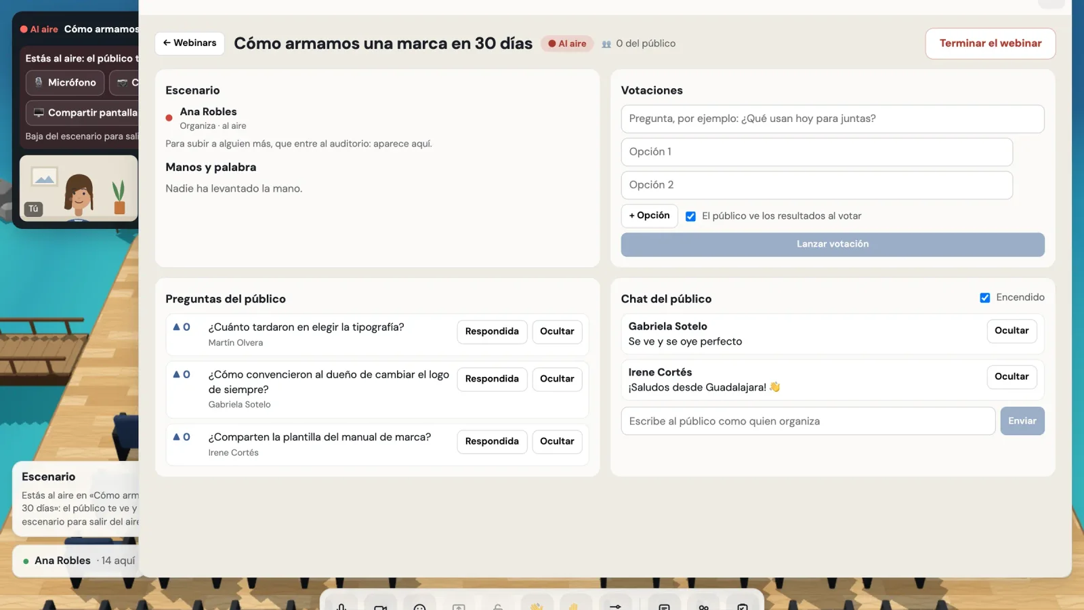Mark the tipografía question as Respondida

tap(492, 331)
